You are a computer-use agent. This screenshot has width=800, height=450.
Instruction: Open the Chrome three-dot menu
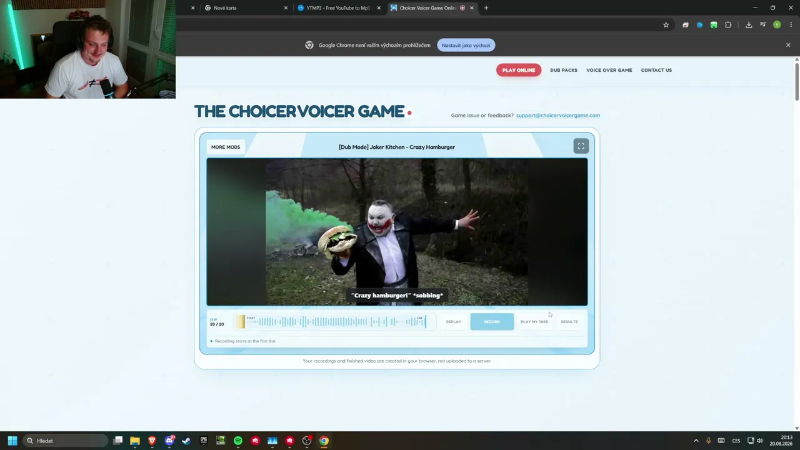pyautogui.click(x=791, y=25)
